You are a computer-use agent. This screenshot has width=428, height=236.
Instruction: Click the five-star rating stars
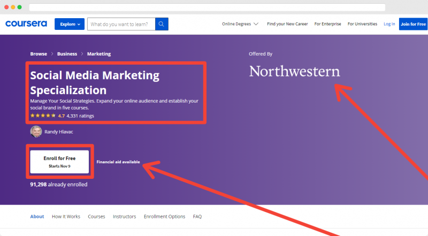click(43, 115)
